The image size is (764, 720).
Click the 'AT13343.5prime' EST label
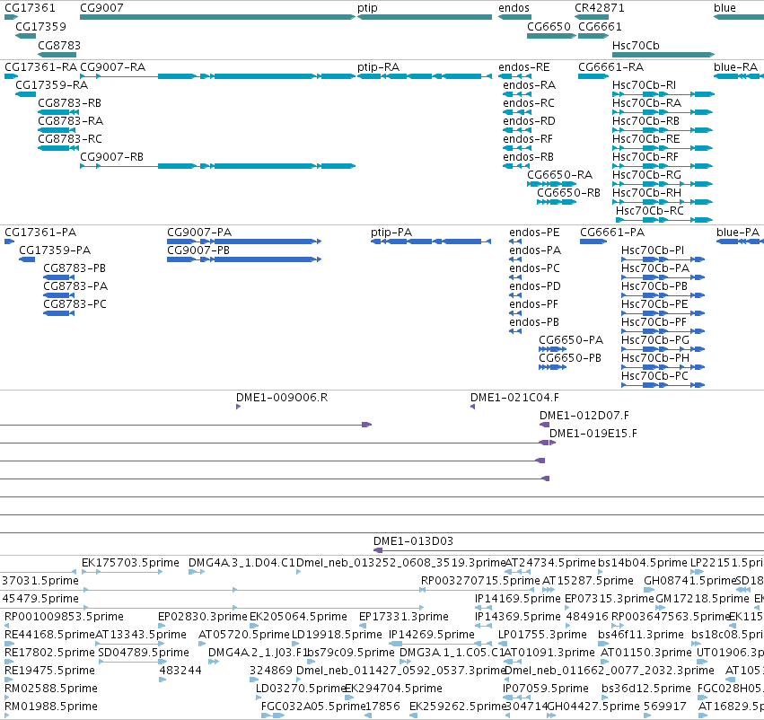pos(140,635)
